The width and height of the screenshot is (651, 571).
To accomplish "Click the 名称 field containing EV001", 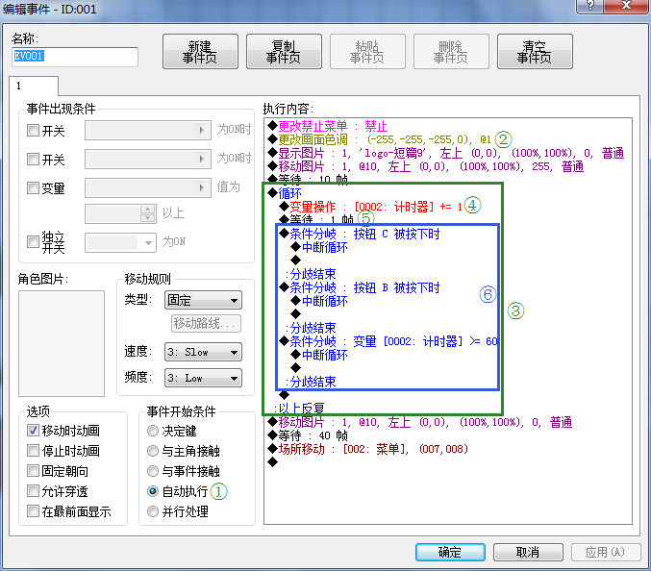I will coord(74,57).
